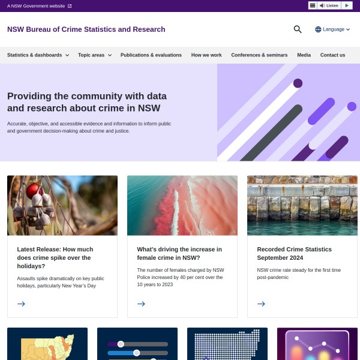Open the How we work page
The width and height of the screenshot is (360, 360).
206,55
